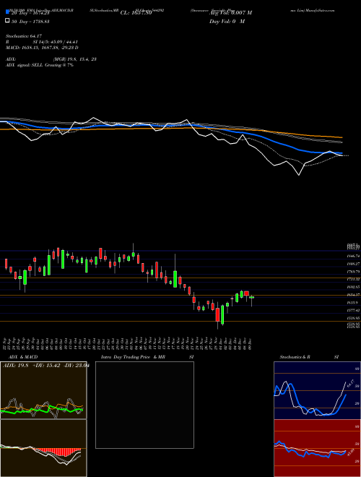The width and height of the screenshot is (361, 477).
Task: Click the 1692.85 price axis label
Action: pyautogui.click(x=354, y=287)
